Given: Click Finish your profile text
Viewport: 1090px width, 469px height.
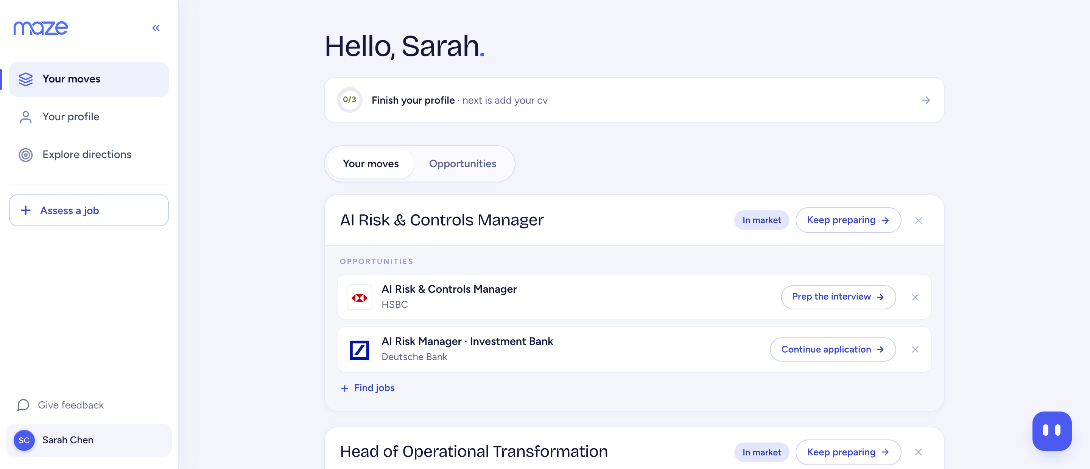Looking at the screenshot, I should click(413, 100).
